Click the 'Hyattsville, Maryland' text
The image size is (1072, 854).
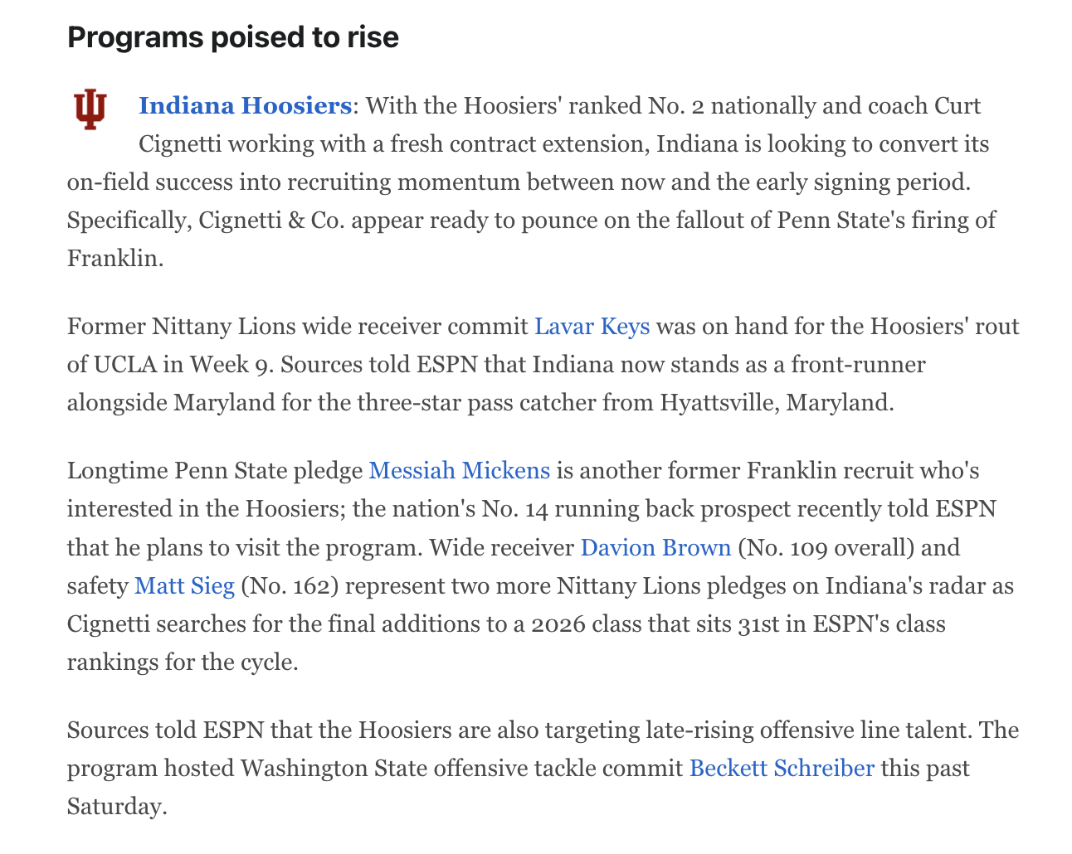(777, 403)
